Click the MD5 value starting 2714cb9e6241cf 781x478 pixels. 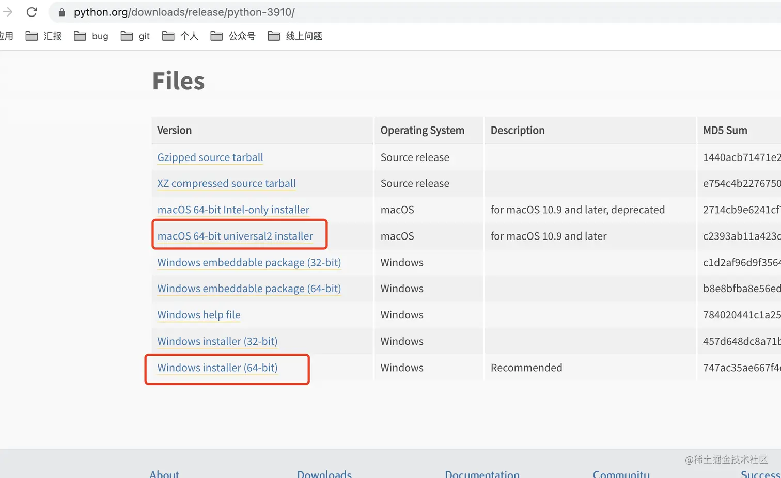click(742, 210)
